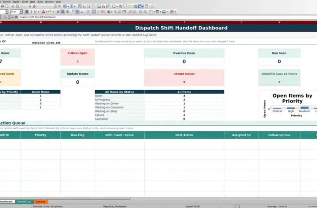The height and width of the screenshot is (208, 317).
Task: Open the Sum function dropdown arrow
Action: point(12,17)
